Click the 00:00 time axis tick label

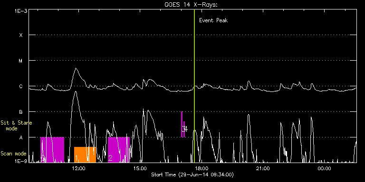[x=324, y=168]
